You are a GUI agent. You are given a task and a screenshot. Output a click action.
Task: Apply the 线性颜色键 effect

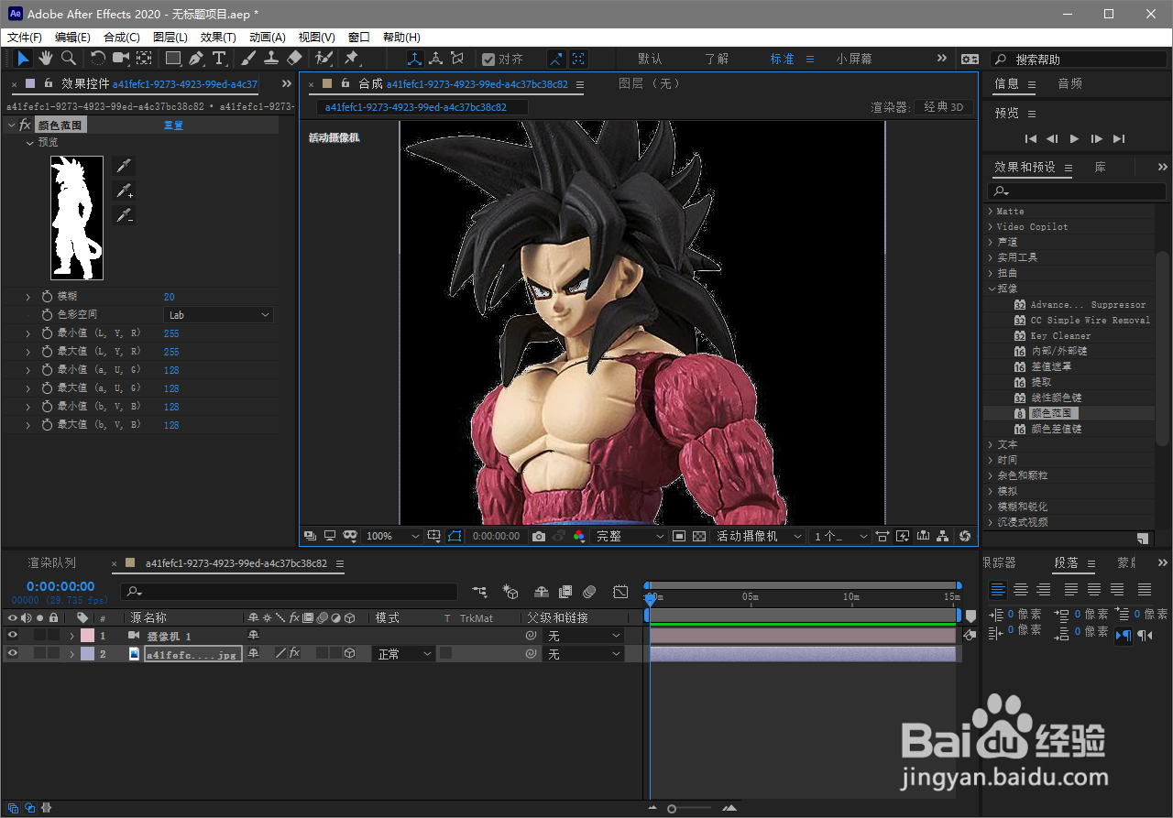[1056, 398]
